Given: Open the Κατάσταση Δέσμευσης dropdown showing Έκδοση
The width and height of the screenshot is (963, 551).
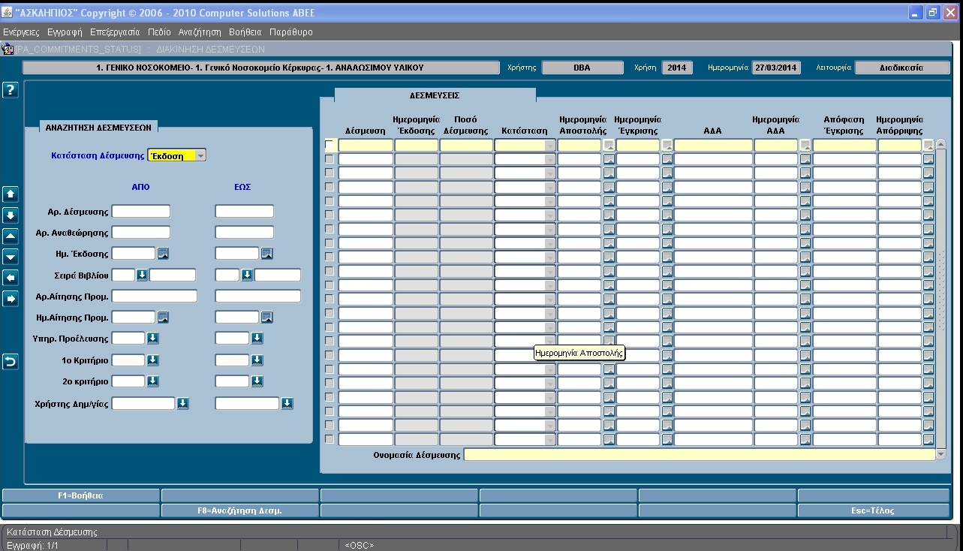Looking at the screenshot, I should (x=200, y=155).
